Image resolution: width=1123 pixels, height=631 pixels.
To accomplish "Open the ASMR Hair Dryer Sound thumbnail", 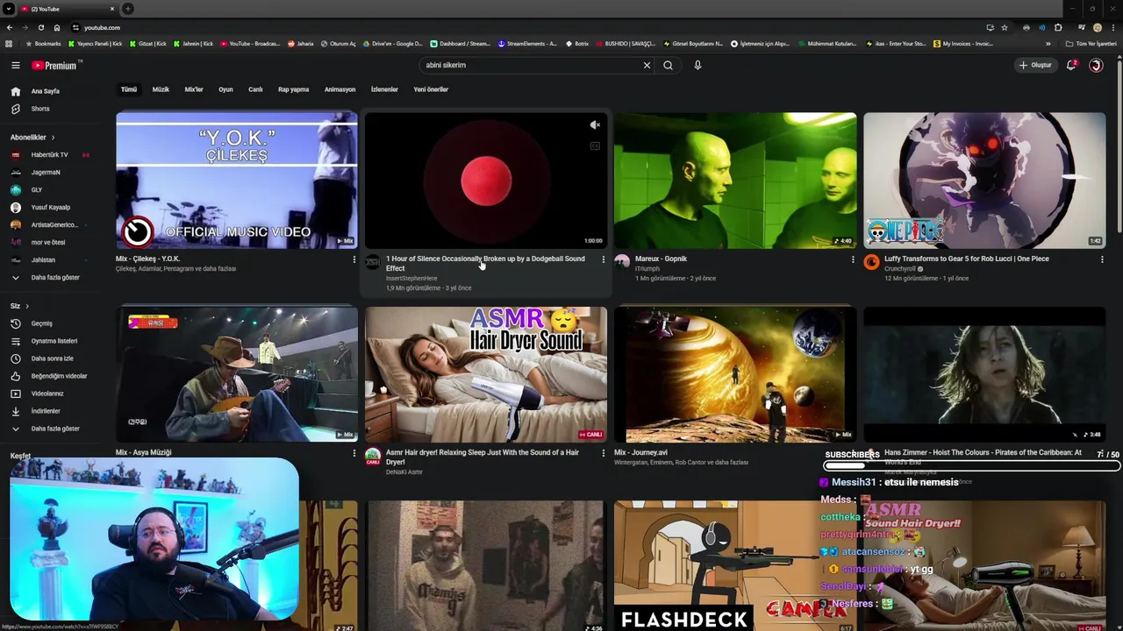I will (486, 374).
